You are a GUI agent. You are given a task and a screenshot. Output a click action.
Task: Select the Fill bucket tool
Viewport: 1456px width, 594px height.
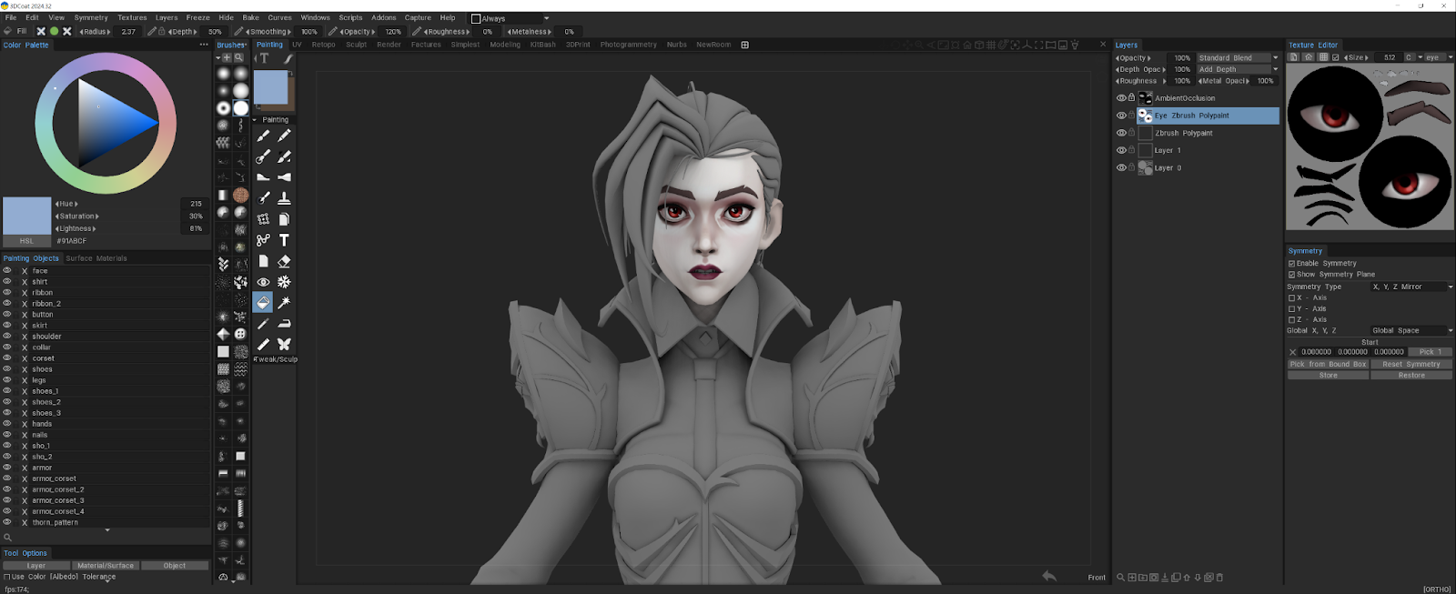point(263,302)
